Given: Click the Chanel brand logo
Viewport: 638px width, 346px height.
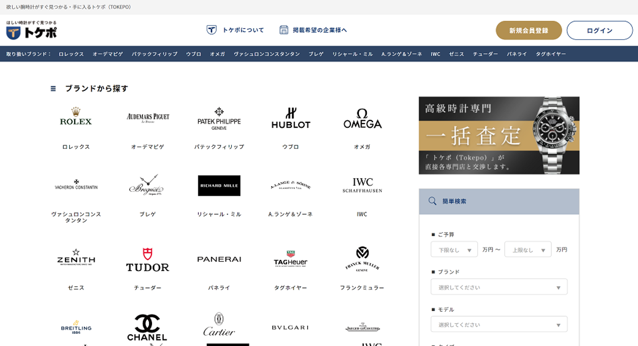Looking at the screenshot, I should point(147,327).
